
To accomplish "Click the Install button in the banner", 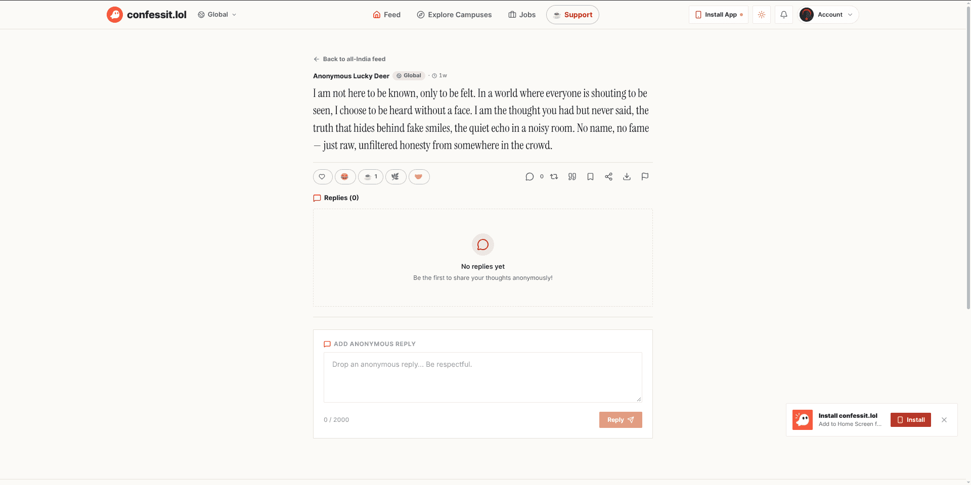I will click(x=911, y=420).
